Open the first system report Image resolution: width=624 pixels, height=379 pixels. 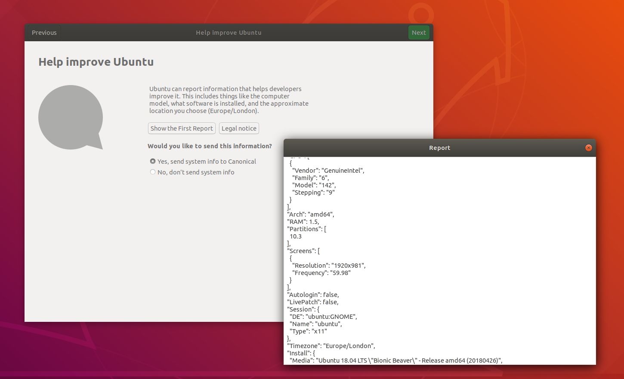pos(181,128)
